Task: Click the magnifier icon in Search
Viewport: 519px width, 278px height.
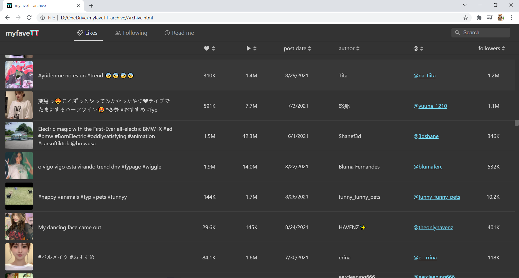Action: point(457,33)
